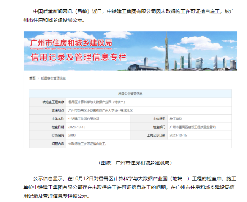Viewport: 247px width, 202px height.
Task: Click the 被检查工程名称 row label
Action: tap(53, 102)
